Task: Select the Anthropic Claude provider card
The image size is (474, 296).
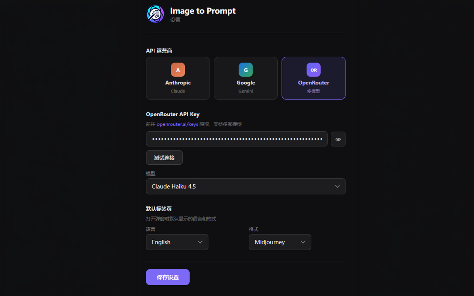Action: (178, 78)
